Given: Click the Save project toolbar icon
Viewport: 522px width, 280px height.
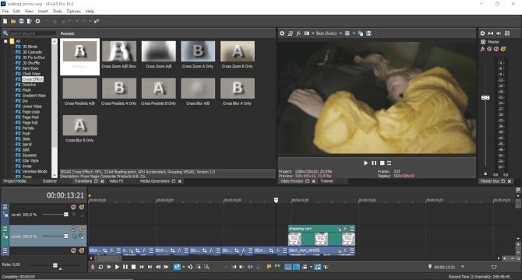Looking at the screenshot, I should click(21, 21).
